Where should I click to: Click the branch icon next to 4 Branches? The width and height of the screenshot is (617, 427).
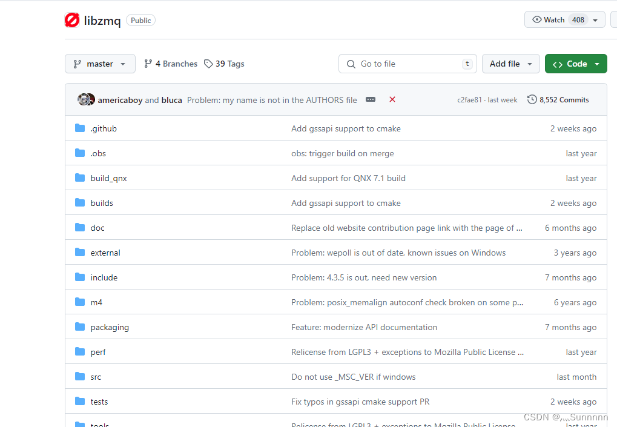[148, 64]
